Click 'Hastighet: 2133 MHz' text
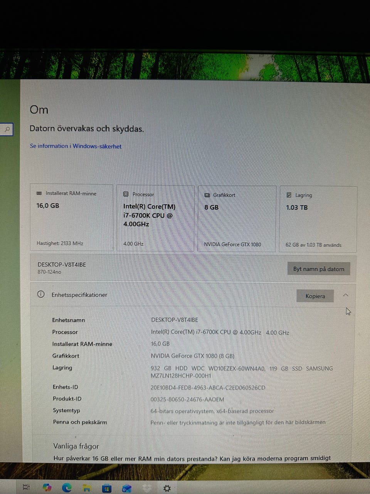 click(60, 243)
